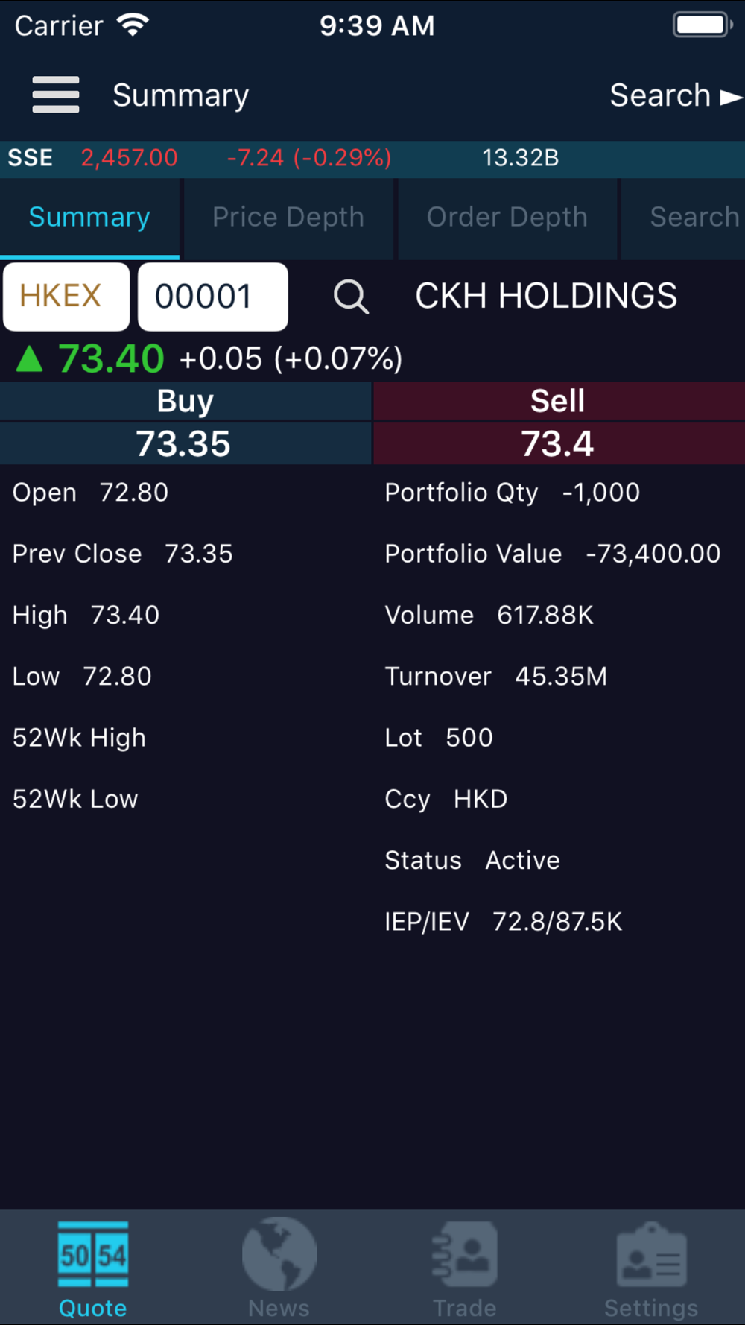Open the Settings ID card icon
Screen dimensions: 745x1325
(x=652, y=1254)
